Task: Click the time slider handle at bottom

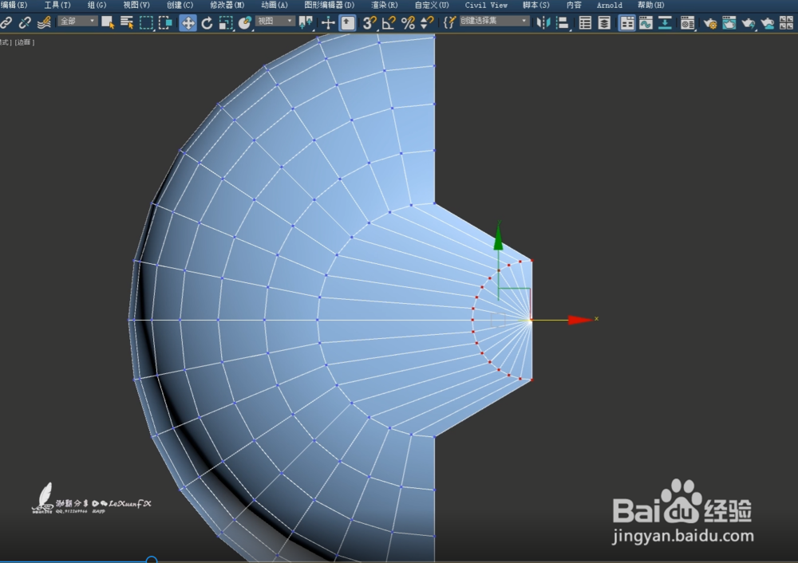Action: (x=151, y=560)
